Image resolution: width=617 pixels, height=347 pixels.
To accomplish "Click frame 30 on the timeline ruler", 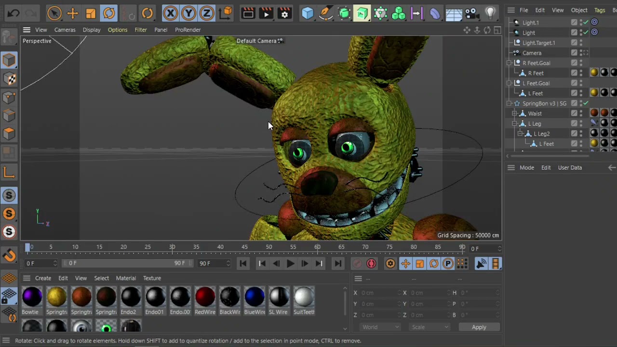I will 172,247.
